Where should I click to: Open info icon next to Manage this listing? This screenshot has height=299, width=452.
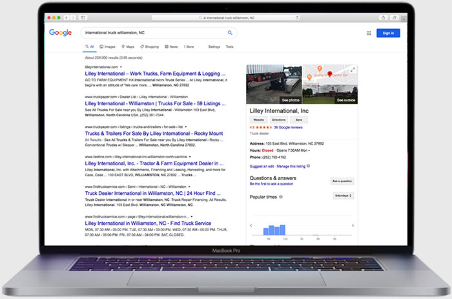click(x=309, y=166)
